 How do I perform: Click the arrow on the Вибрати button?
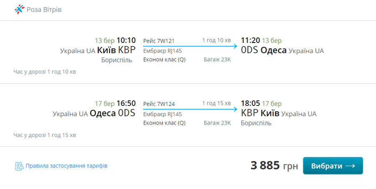point(350,166)
